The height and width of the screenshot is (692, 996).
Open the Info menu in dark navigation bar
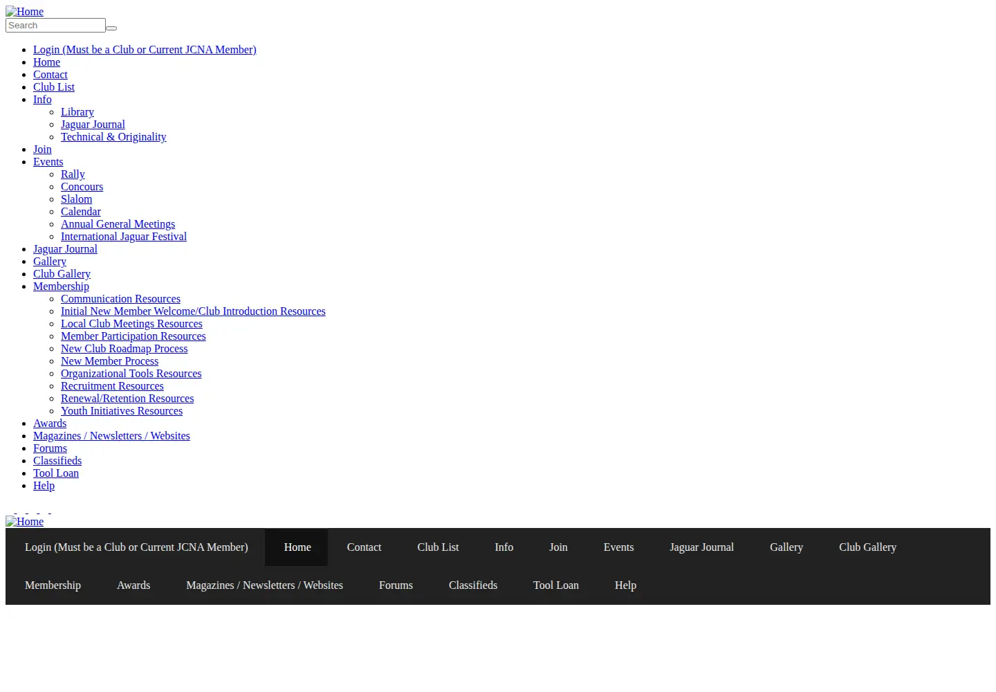click(504, 547)
